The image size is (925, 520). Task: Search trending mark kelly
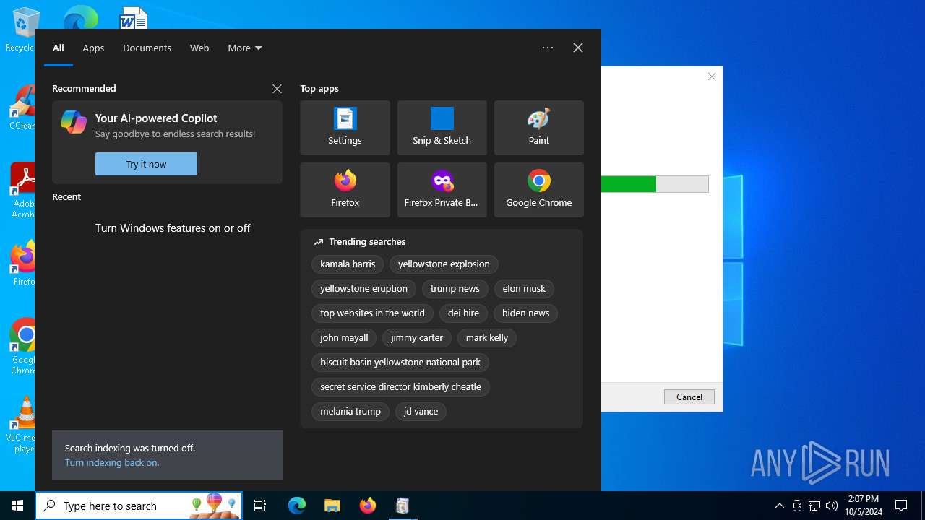click(x=487, y=338)
